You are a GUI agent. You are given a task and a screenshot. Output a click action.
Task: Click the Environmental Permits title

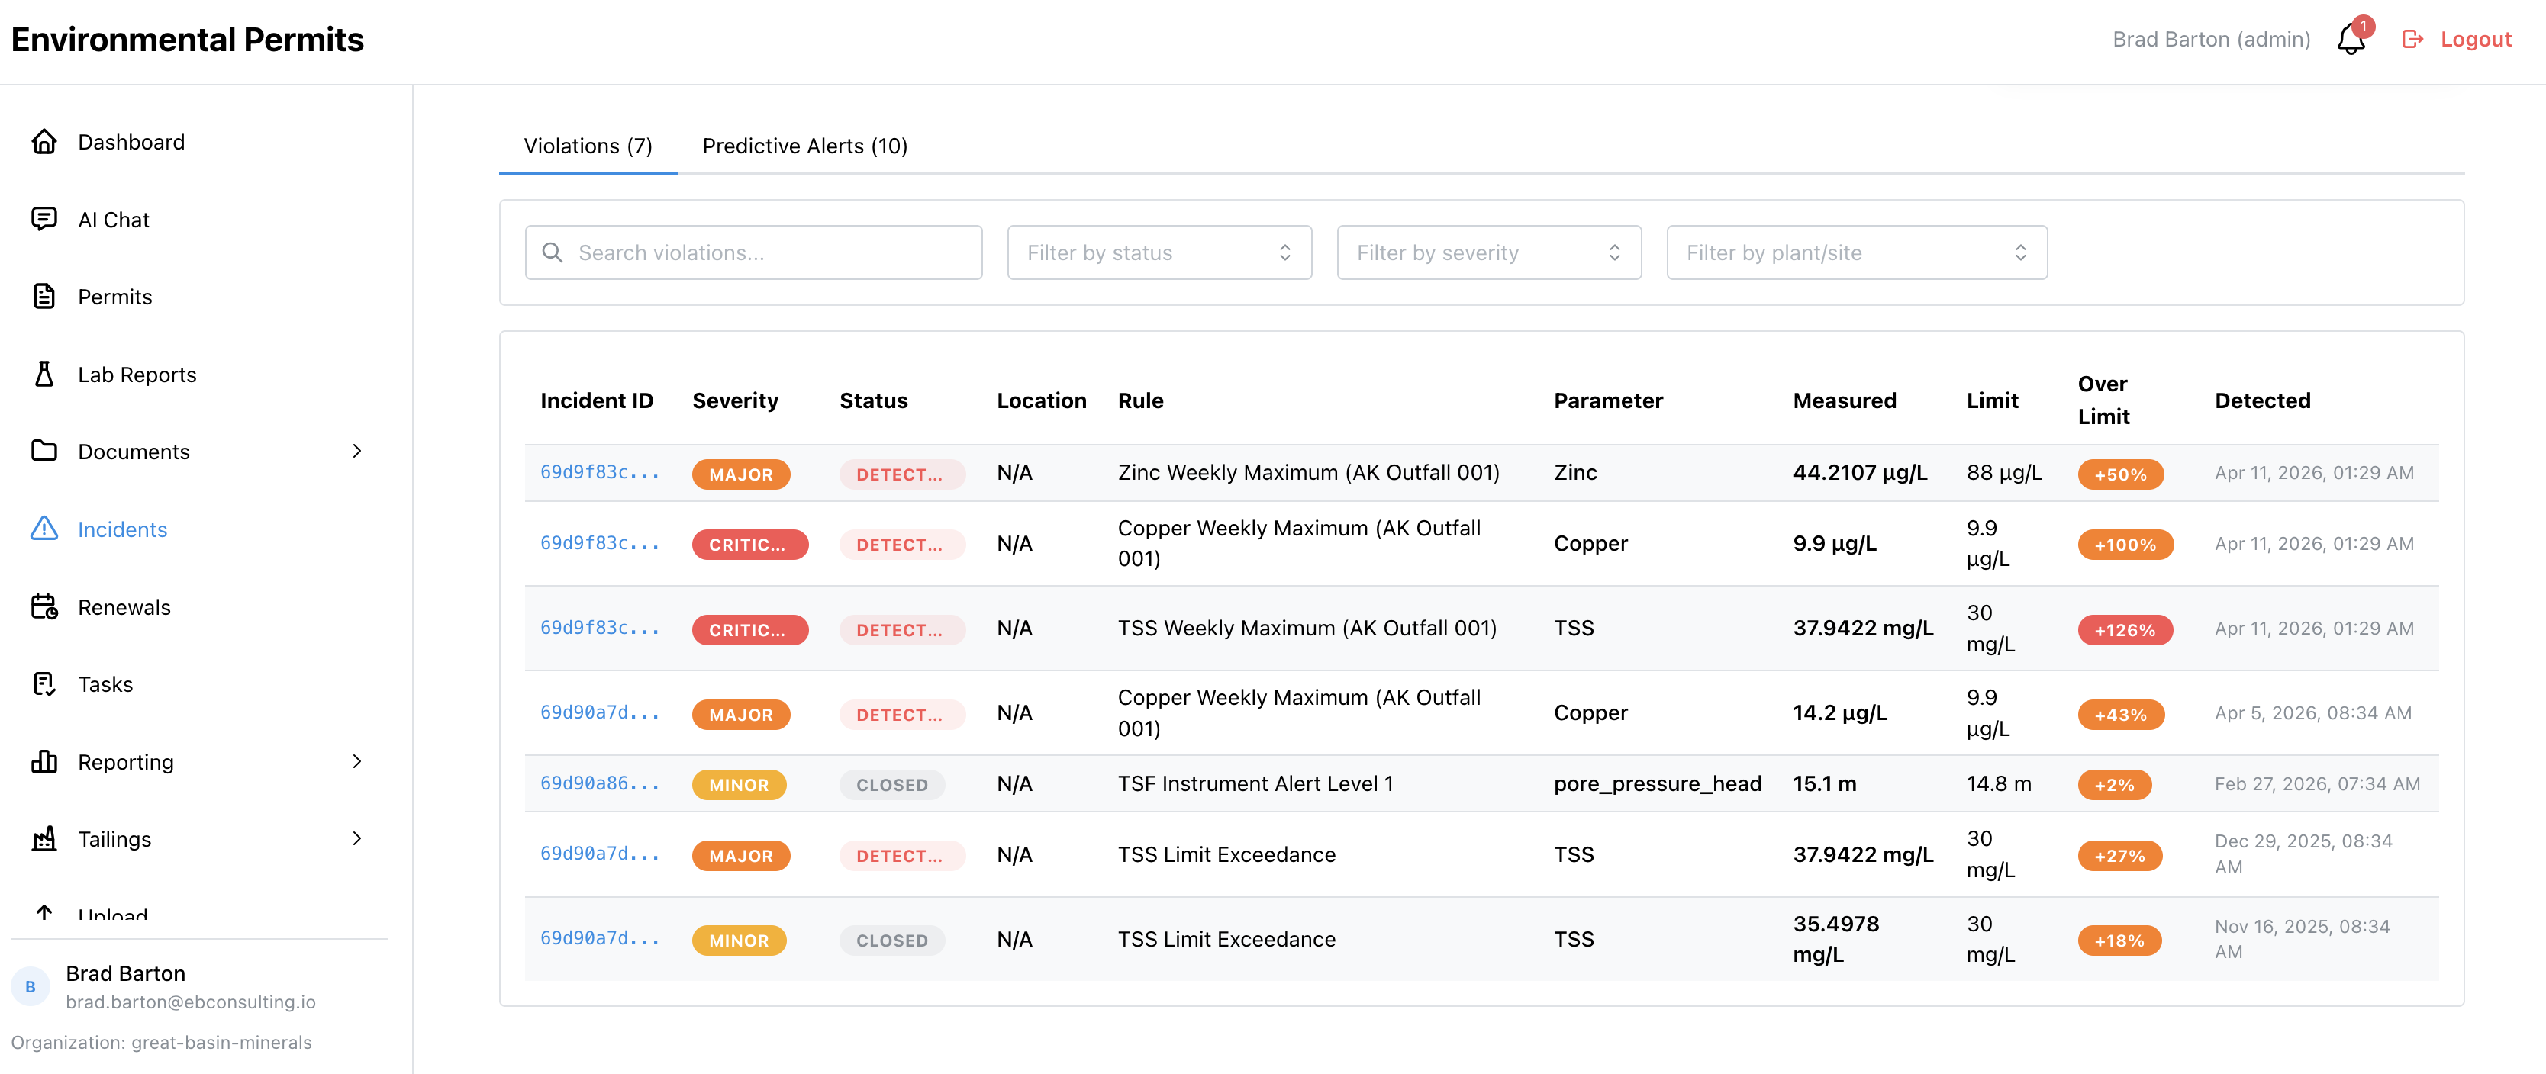coord(187,40)
